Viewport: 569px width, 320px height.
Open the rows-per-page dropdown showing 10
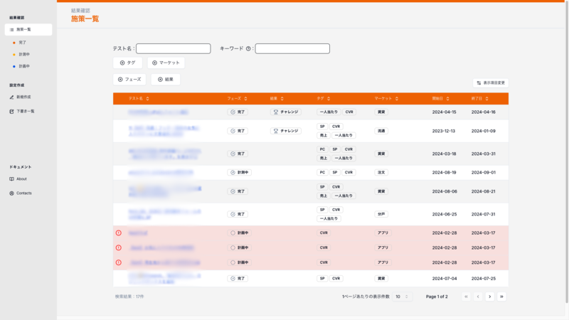(402, 297)
